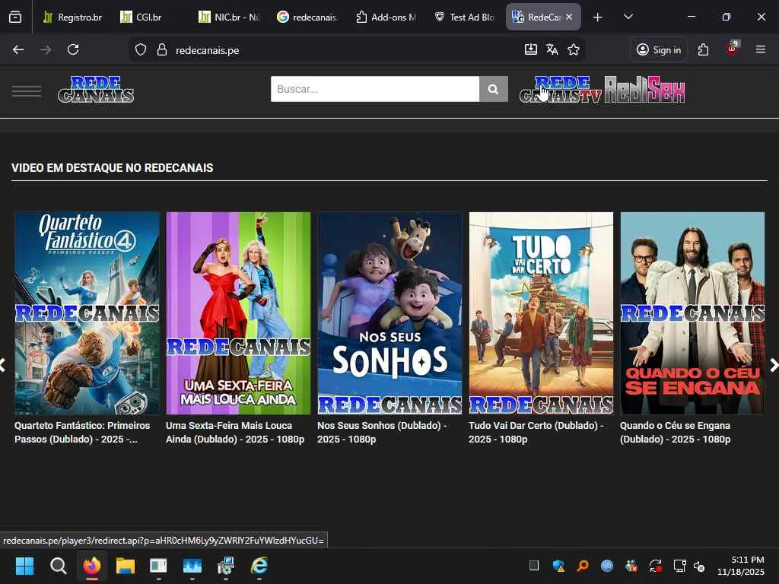
Task: Open the RedeCanaisTV logo link
Action: pos(561,90)
